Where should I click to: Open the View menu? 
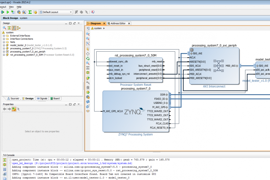click(x=11, y=7)
